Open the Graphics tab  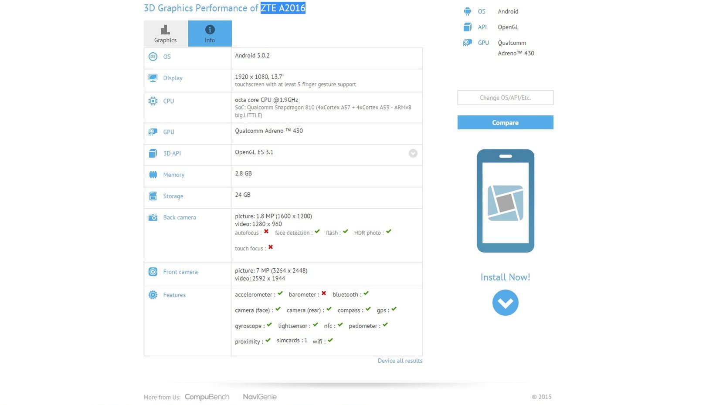click(x=166, y=34)
